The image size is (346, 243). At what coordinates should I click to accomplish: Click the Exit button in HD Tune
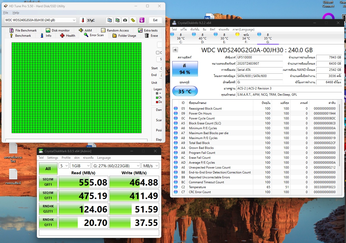point(155,20)
